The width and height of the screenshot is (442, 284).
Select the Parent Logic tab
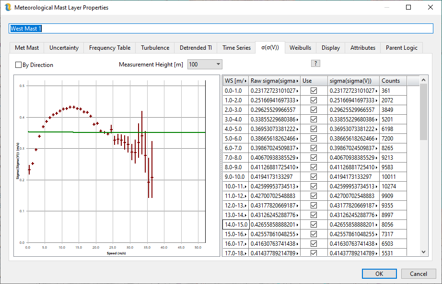(x=401, y=48)
